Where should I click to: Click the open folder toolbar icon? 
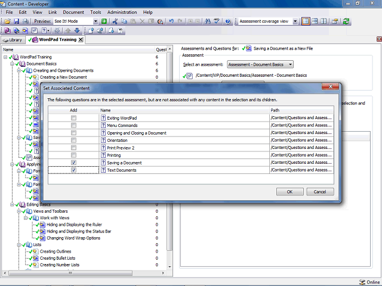click(x=8, y=21)
